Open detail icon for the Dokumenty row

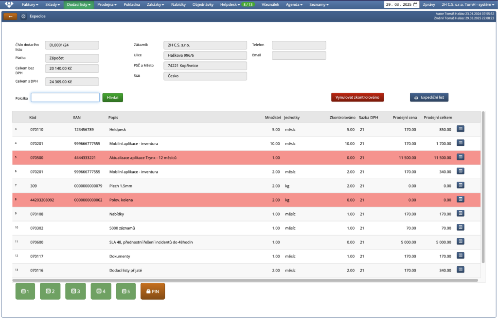point(461,256)
